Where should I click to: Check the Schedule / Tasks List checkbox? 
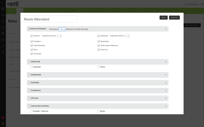pyautogui.click(x=32, y=111)
